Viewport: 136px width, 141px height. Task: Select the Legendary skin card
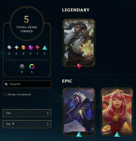(79, 43)
